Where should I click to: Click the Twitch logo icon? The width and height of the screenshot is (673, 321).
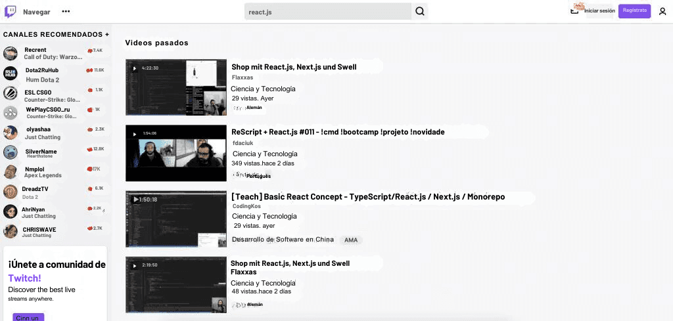[x=10, y=11]
